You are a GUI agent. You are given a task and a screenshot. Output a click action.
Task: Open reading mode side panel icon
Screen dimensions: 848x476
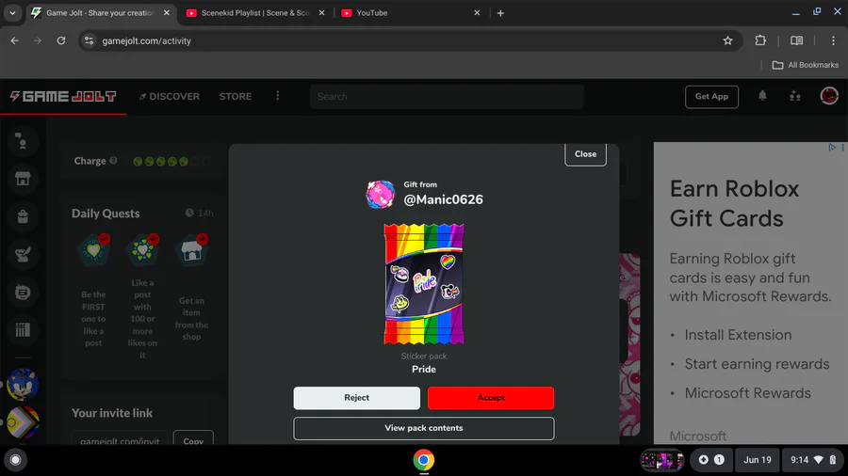(796, 40)
